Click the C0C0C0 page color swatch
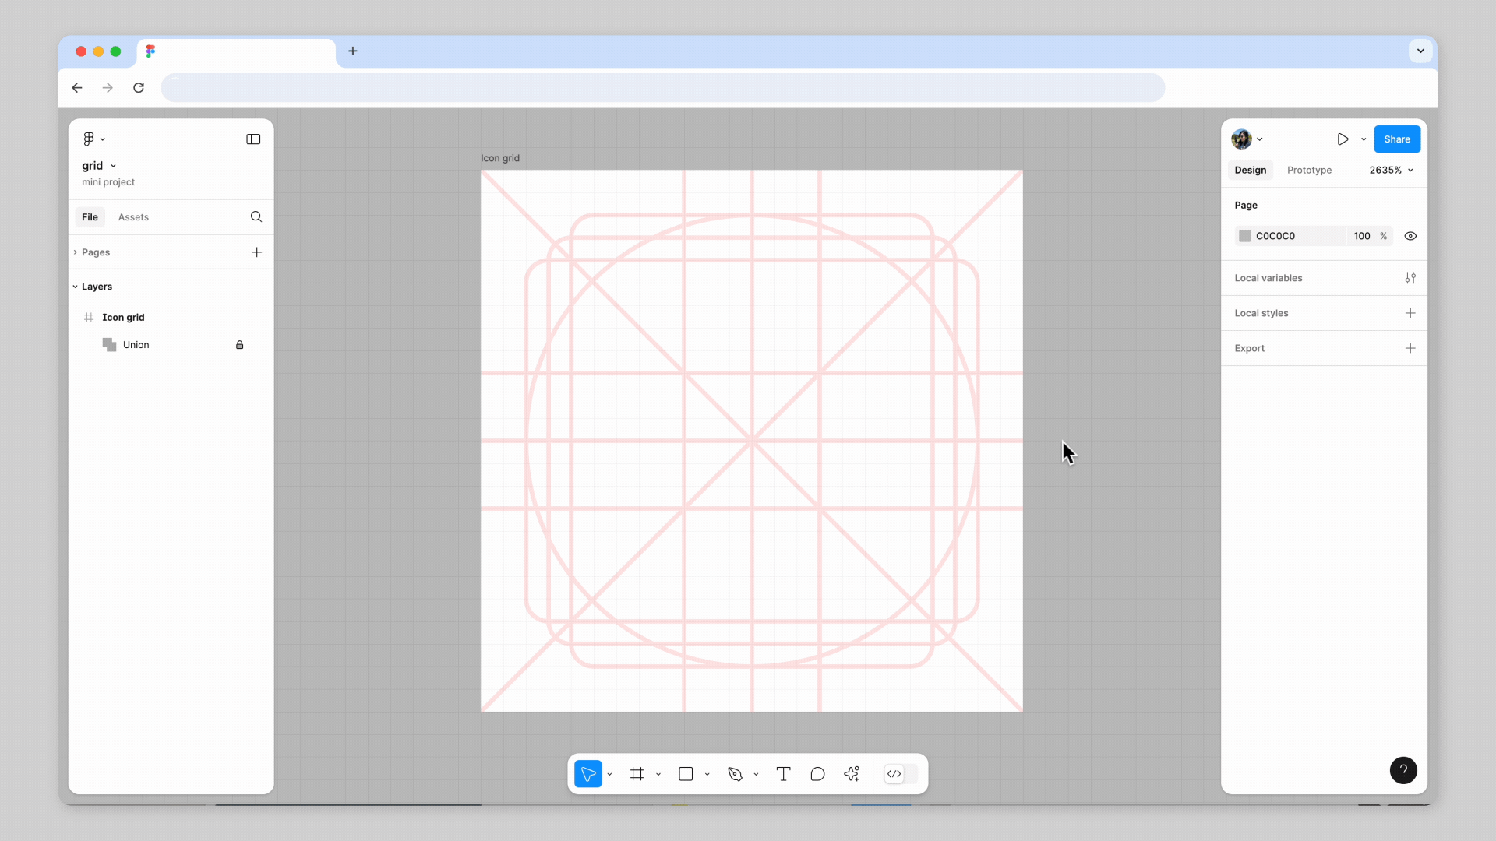This screenshot has height=841, width=1496. (1245, 236)
